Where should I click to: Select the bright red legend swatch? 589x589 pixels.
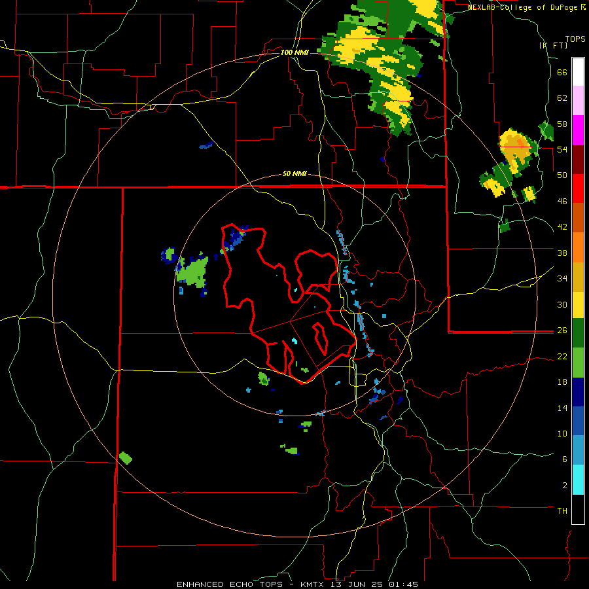tap(578, 188)
